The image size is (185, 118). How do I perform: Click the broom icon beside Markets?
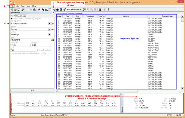point(52,29)
